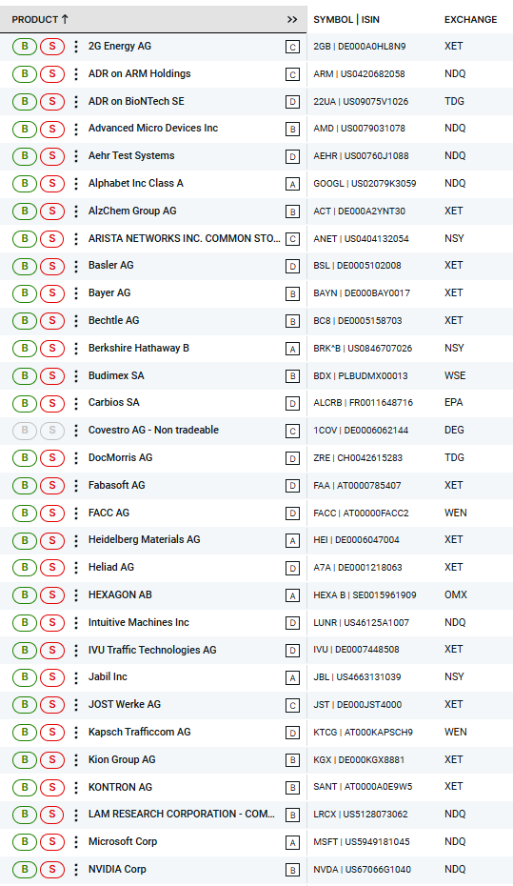
Task: Open the ADR on BioNTech SE product link
Action: (x=136, y=101)
